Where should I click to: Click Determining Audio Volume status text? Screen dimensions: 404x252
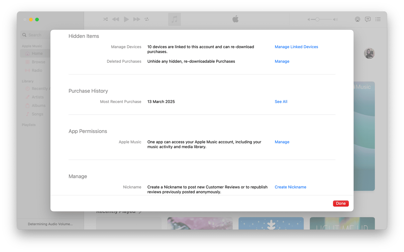(x=50, y=224)
